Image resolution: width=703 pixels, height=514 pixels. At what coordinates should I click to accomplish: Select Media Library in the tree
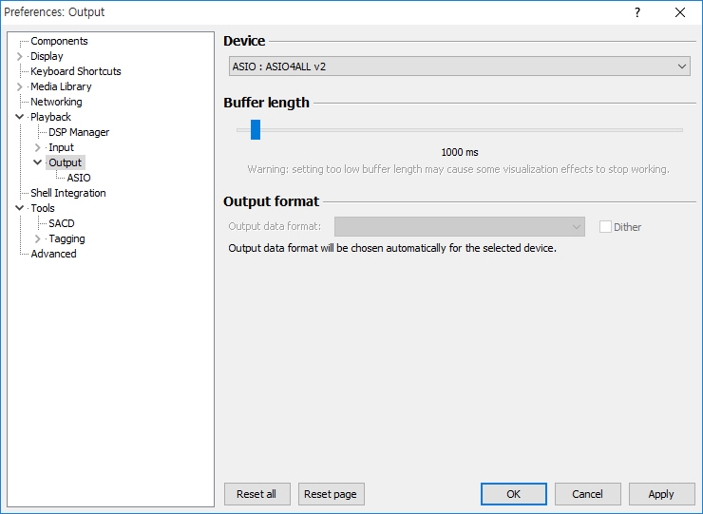coord(61,86)
